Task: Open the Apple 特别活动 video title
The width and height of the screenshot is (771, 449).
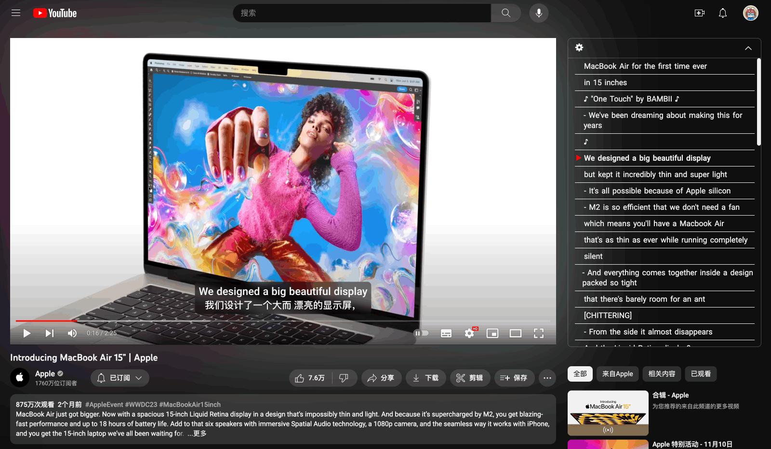Action: point(692,444)
